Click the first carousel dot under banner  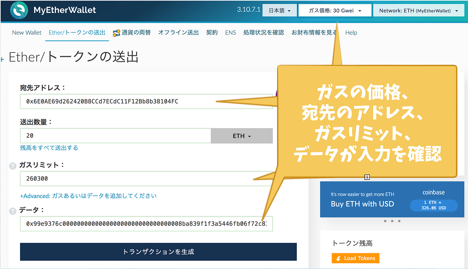[385, 221]
